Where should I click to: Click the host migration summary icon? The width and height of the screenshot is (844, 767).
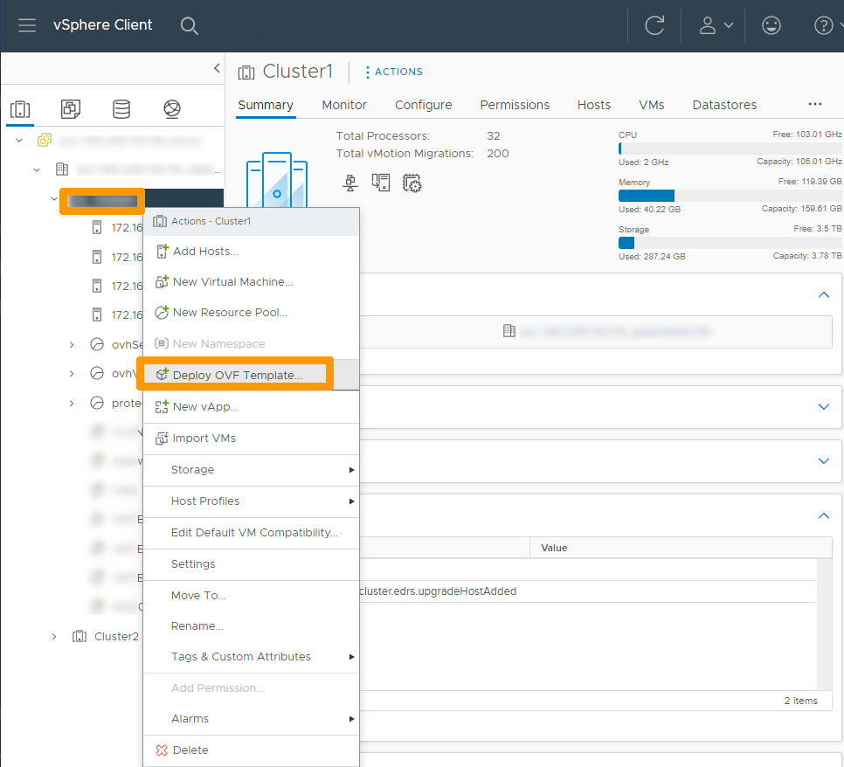pyautogui.click(x=381, y=183)
